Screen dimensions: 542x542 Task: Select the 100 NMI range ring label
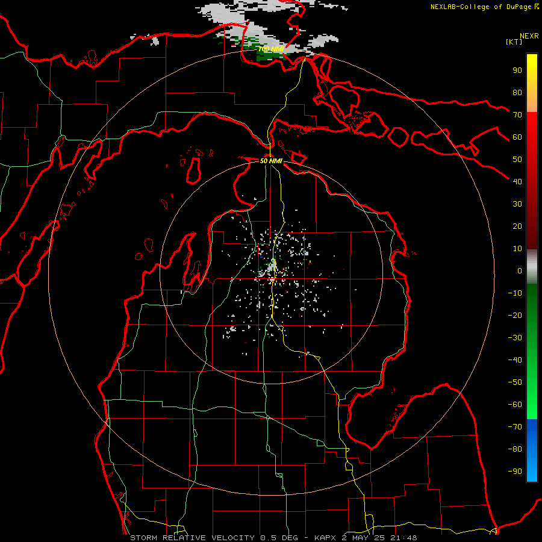click(271, 49)
